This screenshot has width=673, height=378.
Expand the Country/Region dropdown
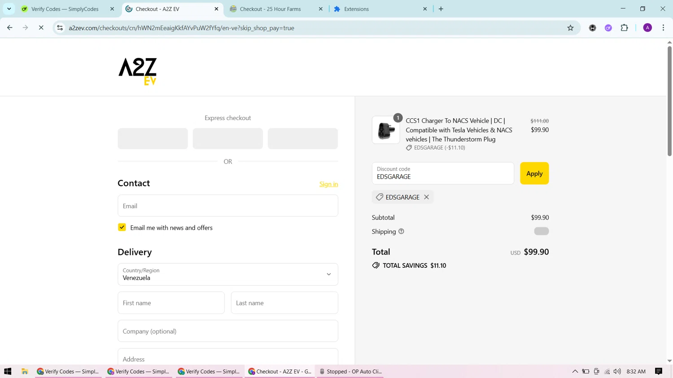click(x=228, y=274)
